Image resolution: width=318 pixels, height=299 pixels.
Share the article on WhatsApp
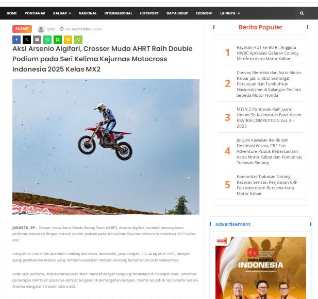(47, 40)
